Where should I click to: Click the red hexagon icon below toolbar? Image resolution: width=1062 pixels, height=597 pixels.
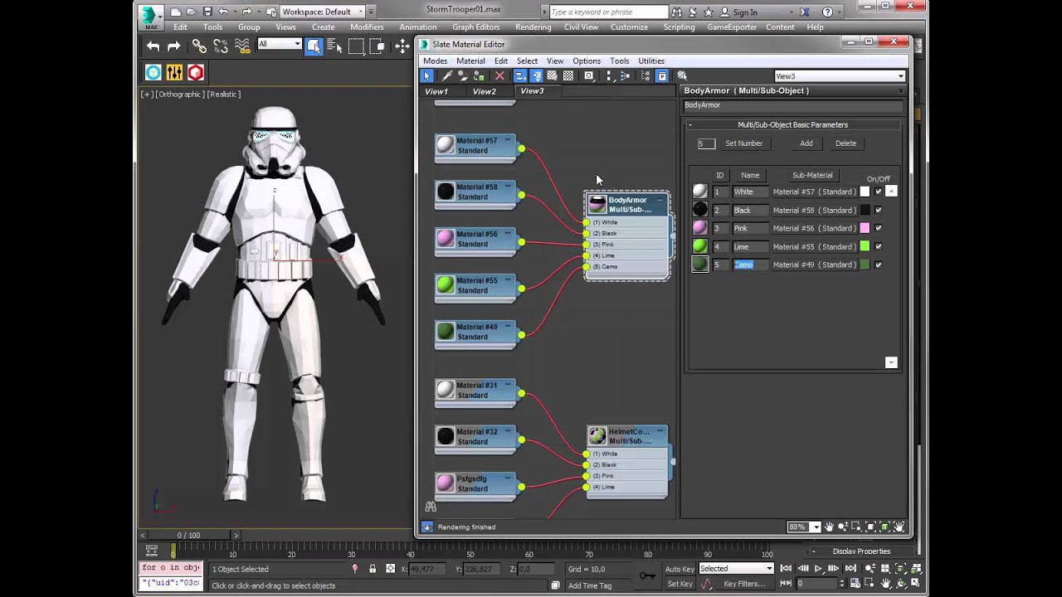coord(196,73)
